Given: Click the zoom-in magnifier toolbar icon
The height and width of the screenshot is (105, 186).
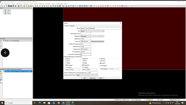Looking at the screenshot, I should pyautogui.click(x=94, y=6).
